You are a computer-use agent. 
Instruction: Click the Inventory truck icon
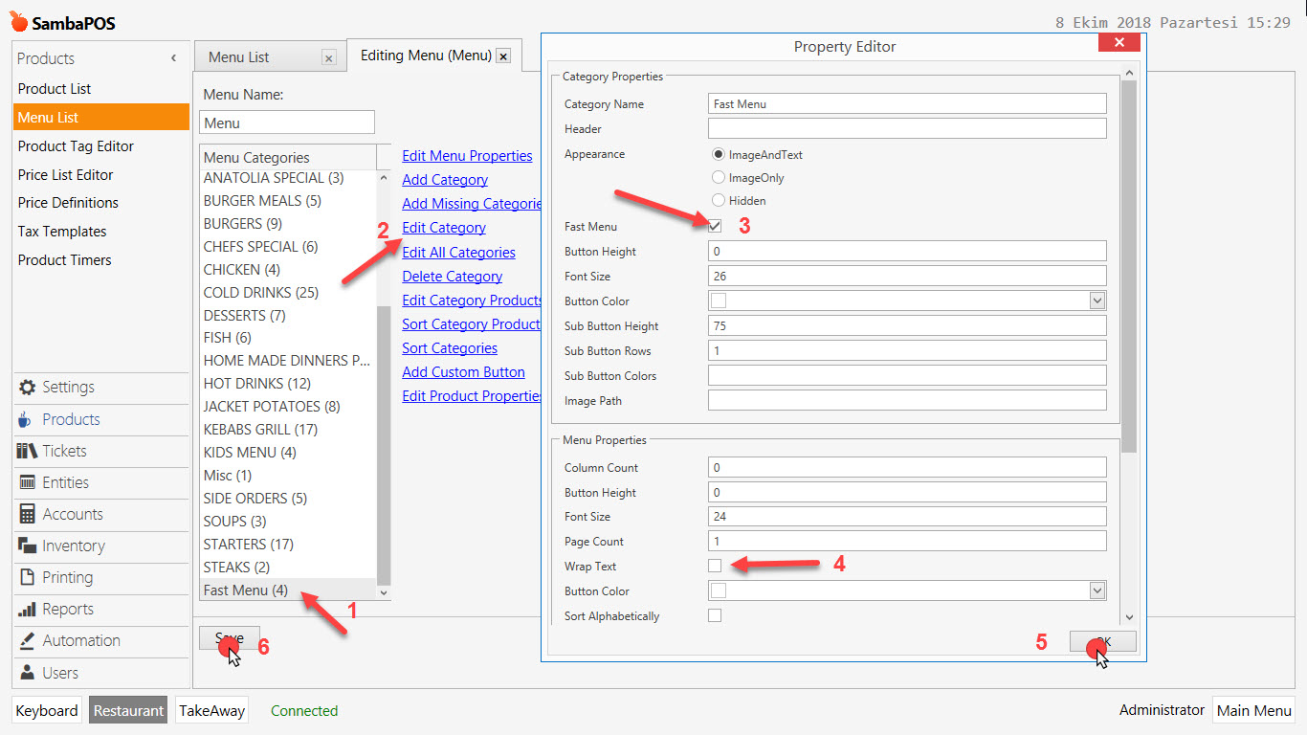click(x=27, y=546)
